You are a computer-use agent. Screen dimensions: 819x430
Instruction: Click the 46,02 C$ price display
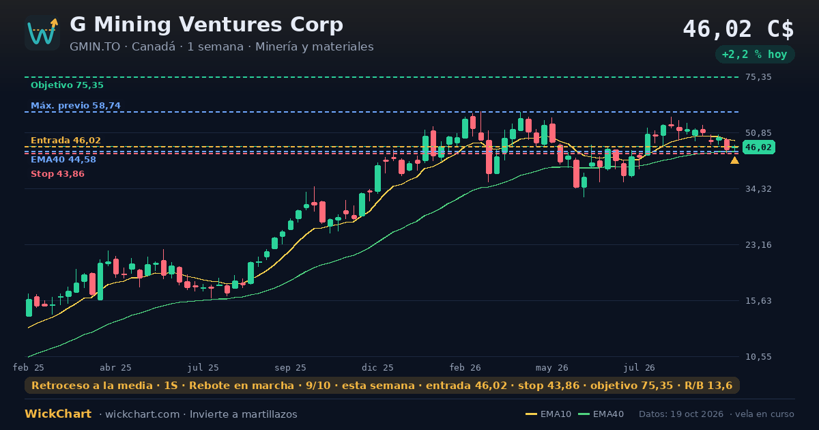coord(738,29)
